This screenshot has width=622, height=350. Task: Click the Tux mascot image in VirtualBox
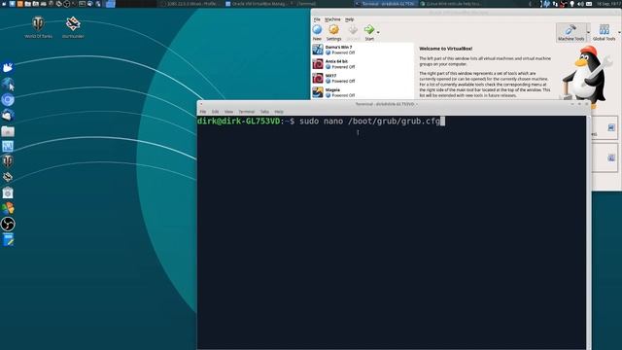pyautogui.click(x=586, y=76)
